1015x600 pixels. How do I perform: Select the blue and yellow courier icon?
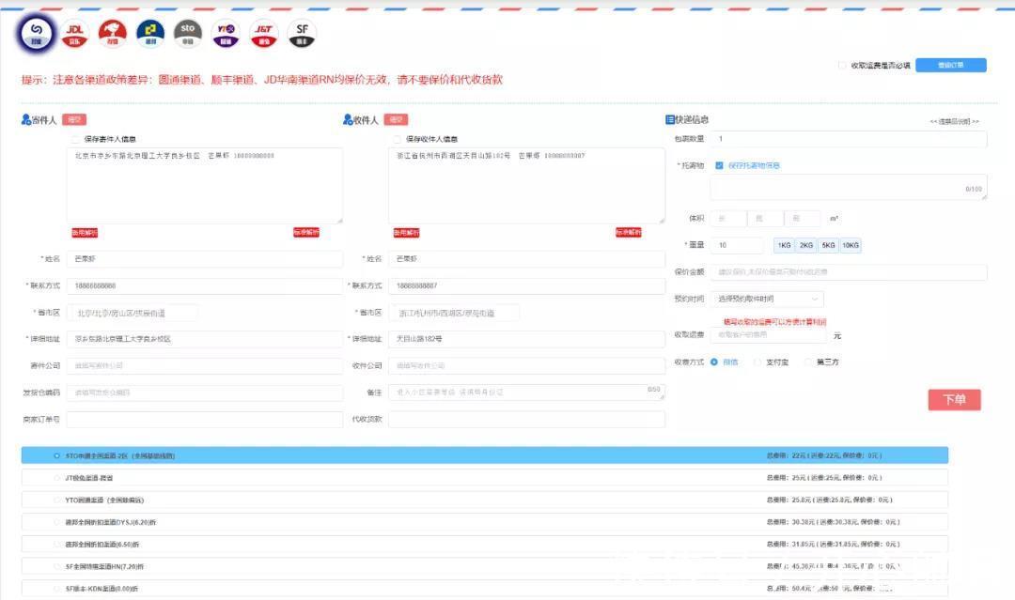[150, 34]
